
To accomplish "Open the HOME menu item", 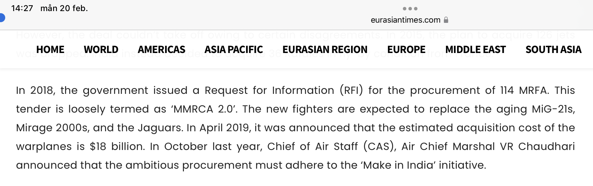I will pyautogui.click(x=50, y=50).
